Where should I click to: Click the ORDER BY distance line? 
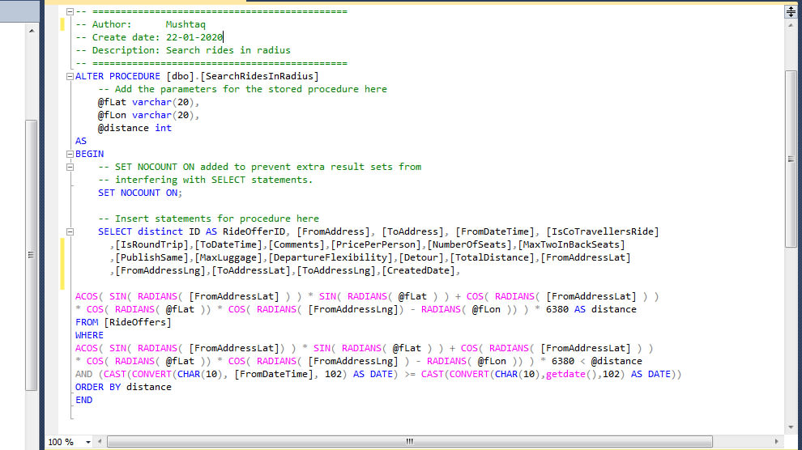[123, 387]
